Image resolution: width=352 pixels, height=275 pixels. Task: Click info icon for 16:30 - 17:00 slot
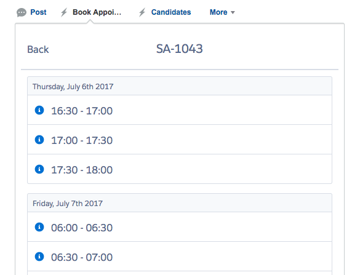pos(39,110)
